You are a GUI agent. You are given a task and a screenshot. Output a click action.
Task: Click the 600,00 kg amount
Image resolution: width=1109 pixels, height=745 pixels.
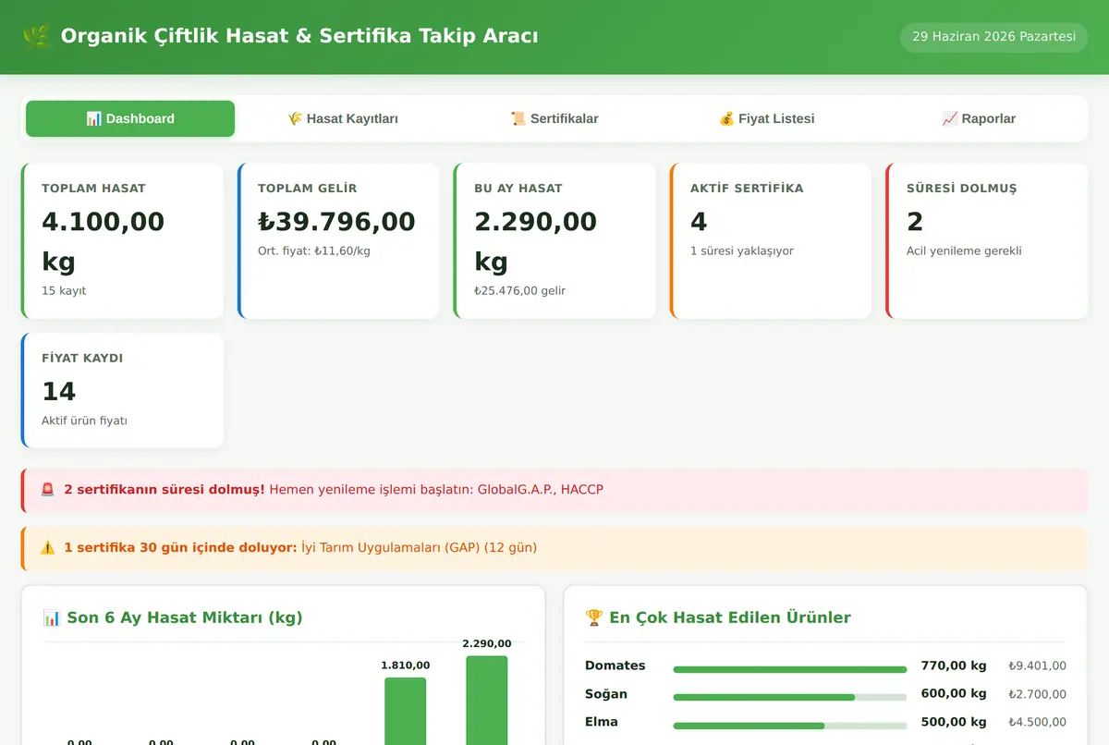pyautogui.click(x=954, y=693)
